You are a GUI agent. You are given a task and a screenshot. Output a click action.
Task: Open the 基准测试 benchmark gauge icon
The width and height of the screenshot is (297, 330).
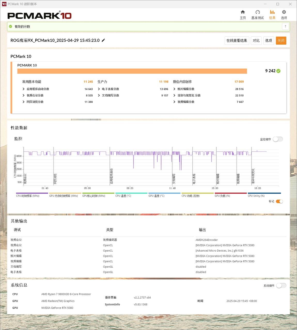coord(257,15)
